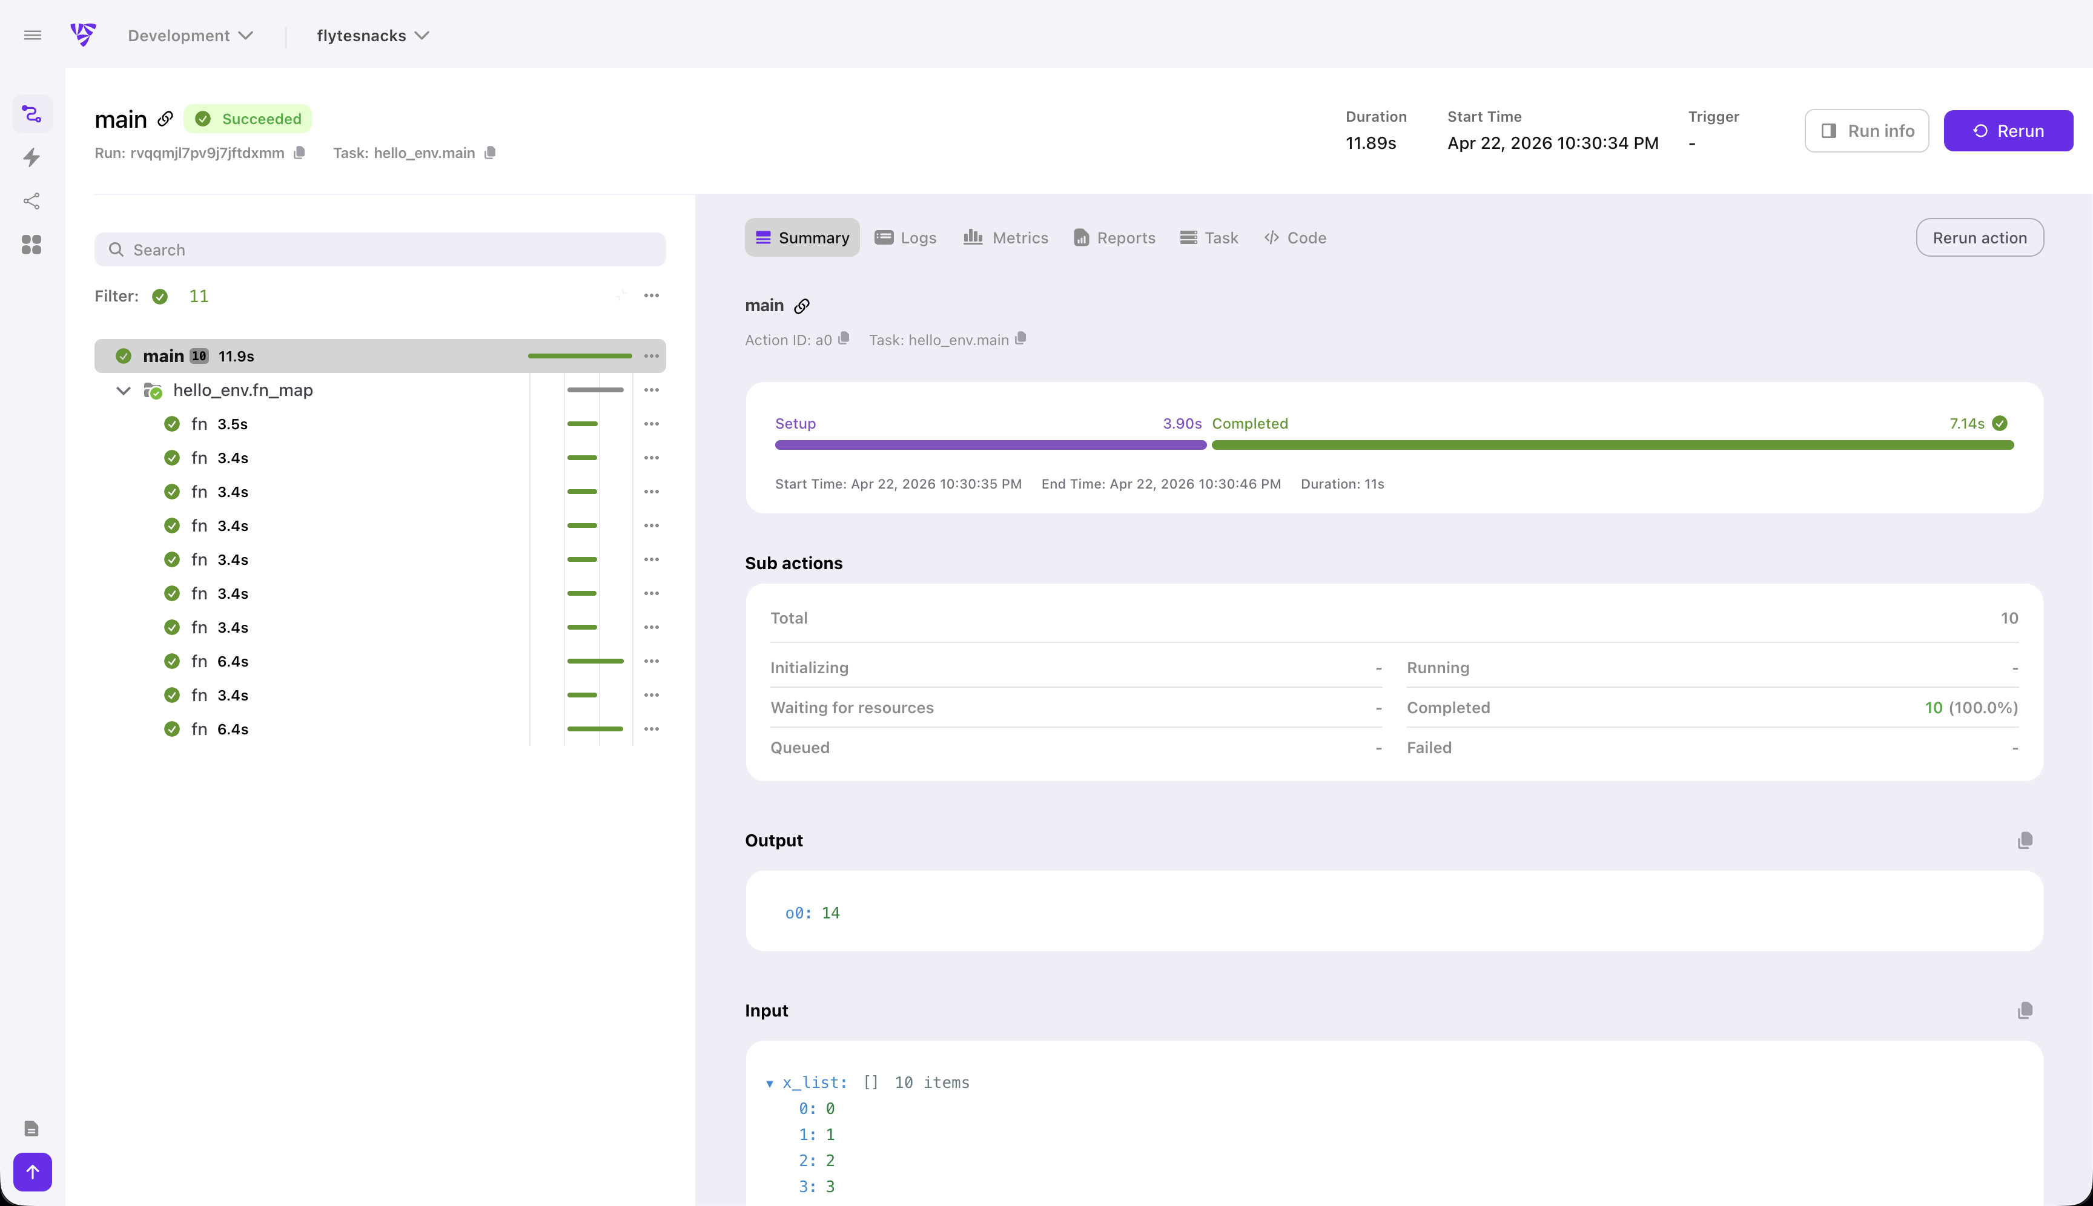Open the Metrics tab
Screen dimensions: 2093x1206
[1005, 238]
